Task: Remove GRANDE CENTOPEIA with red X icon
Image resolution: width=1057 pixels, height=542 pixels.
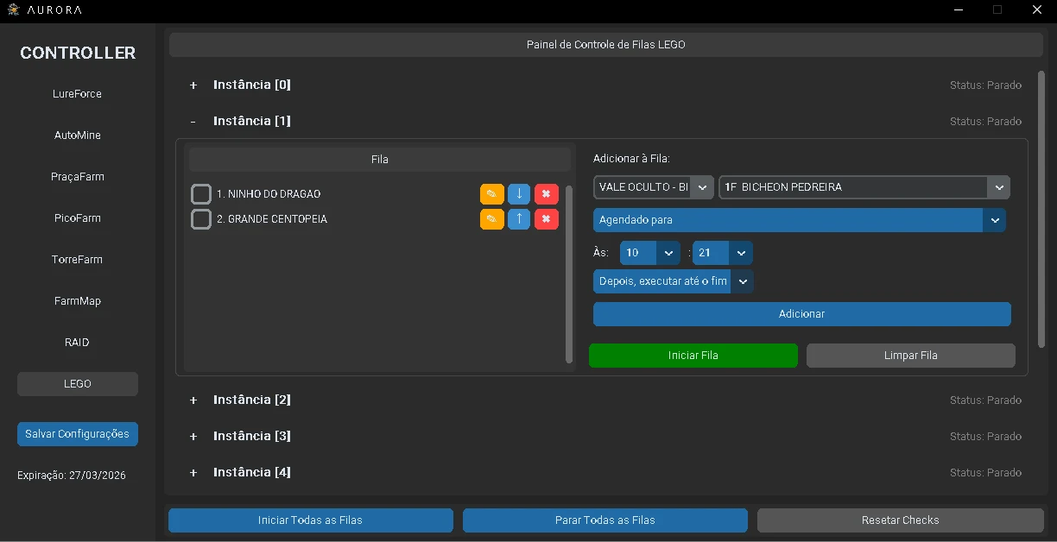Action: click(546, 219)
